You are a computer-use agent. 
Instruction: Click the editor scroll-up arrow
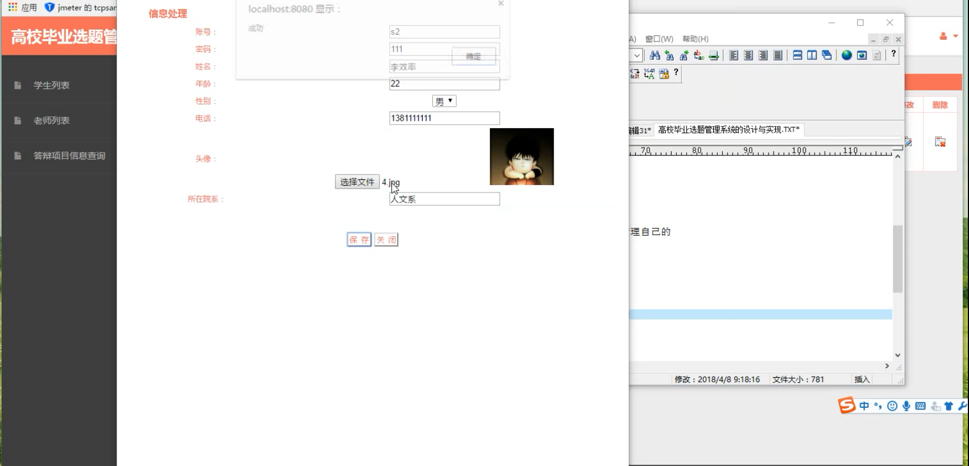click(x=898, y=157)
